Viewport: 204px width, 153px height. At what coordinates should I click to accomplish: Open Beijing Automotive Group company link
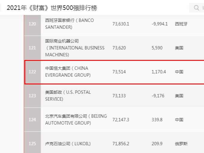[x=76, y=120]
